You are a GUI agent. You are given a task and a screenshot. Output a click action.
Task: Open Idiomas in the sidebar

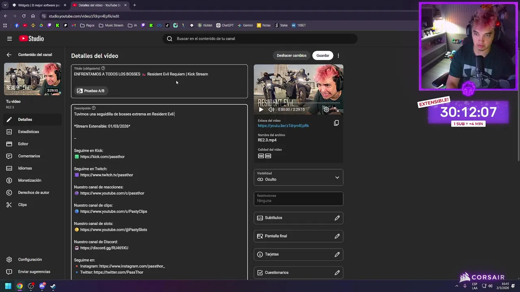pos(32,168)
